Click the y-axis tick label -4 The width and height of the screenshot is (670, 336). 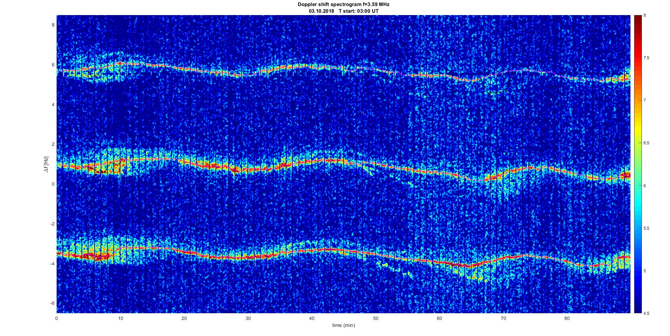[x=52, y=264]
